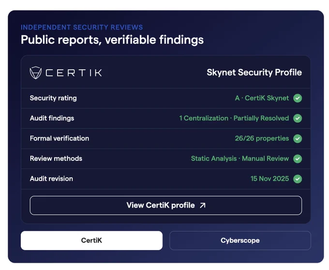Click the CERTIK wordmark text
This screenshot has width=329, height=270.
coord(74,73)
